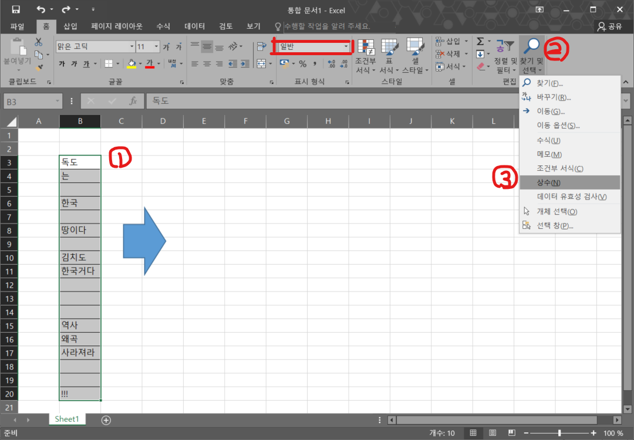Open Conditional Formatting (조건부 서식) dropdown
Image resolution: width=634 pixels, height=440 pixels.
[366, 56]
